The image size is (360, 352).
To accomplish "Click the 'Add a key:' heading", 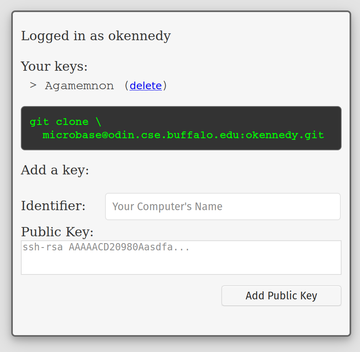I will click(x=55, y=170).
